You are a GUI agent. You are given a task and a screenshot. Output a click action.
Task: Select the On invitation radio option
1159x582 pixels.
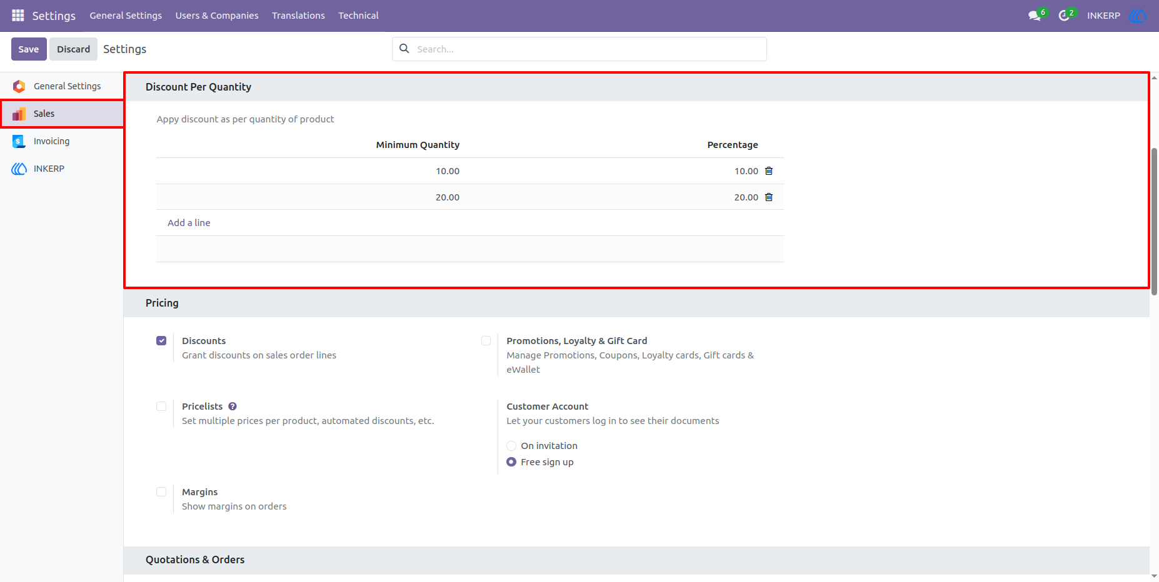pos(511,446)
